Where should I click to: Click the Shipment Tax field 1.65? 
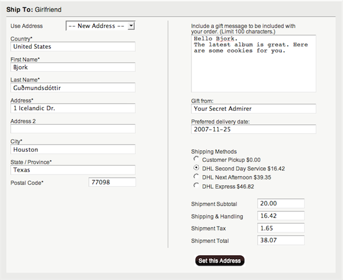(281, 228)
